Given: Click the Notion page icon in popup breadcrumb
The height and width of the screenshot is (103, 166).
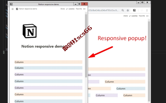Looking at the screenshot, I should click(17, 9).
